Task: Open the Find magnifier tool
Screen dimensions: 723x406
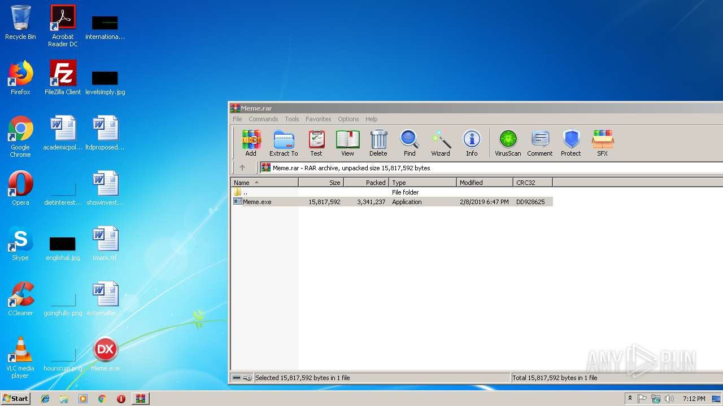Action: [x=410, y=143]
